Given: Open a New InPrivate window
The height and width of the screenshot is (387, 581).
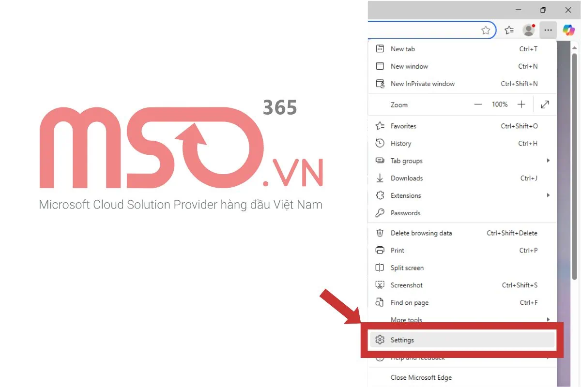Looking at the screenshot, I should pos(422,84).
